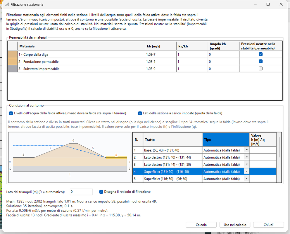This screenshot has height=234, width=290.
Task: Untick permeabile checkbox for Fondazione permeabile
Action: click(x=260, y=61)
